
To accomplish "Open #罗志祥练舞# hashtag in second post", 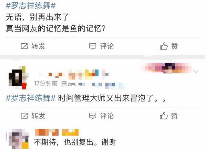I will (31, 98).
